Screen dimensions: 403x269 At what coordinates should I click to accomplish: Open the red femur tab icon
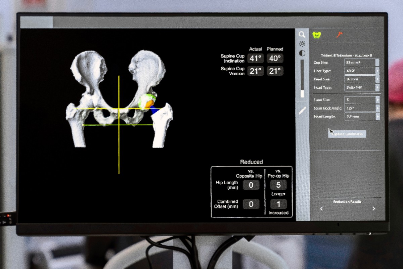(339, 34)
